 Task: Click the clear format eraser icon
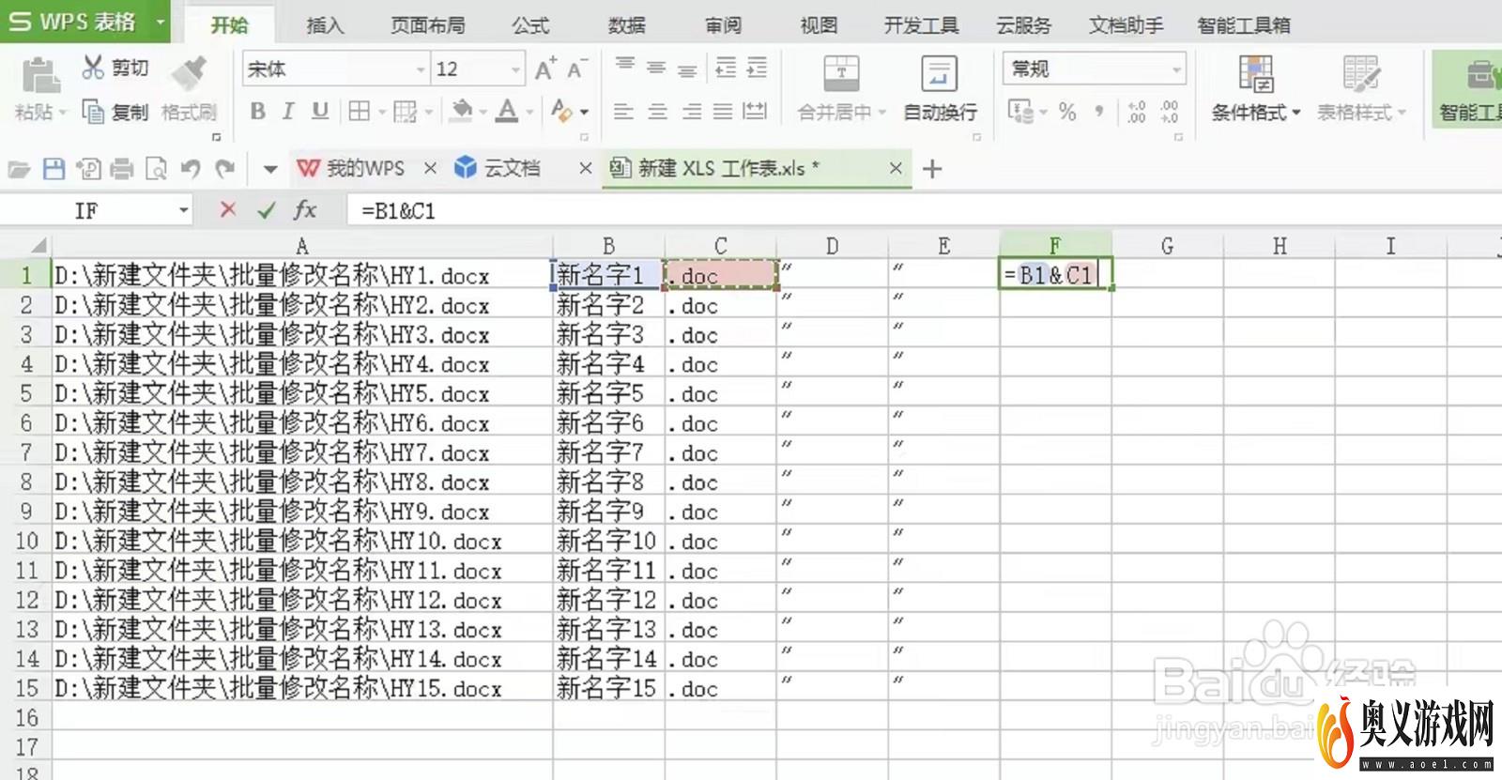(x=561, y=112)
